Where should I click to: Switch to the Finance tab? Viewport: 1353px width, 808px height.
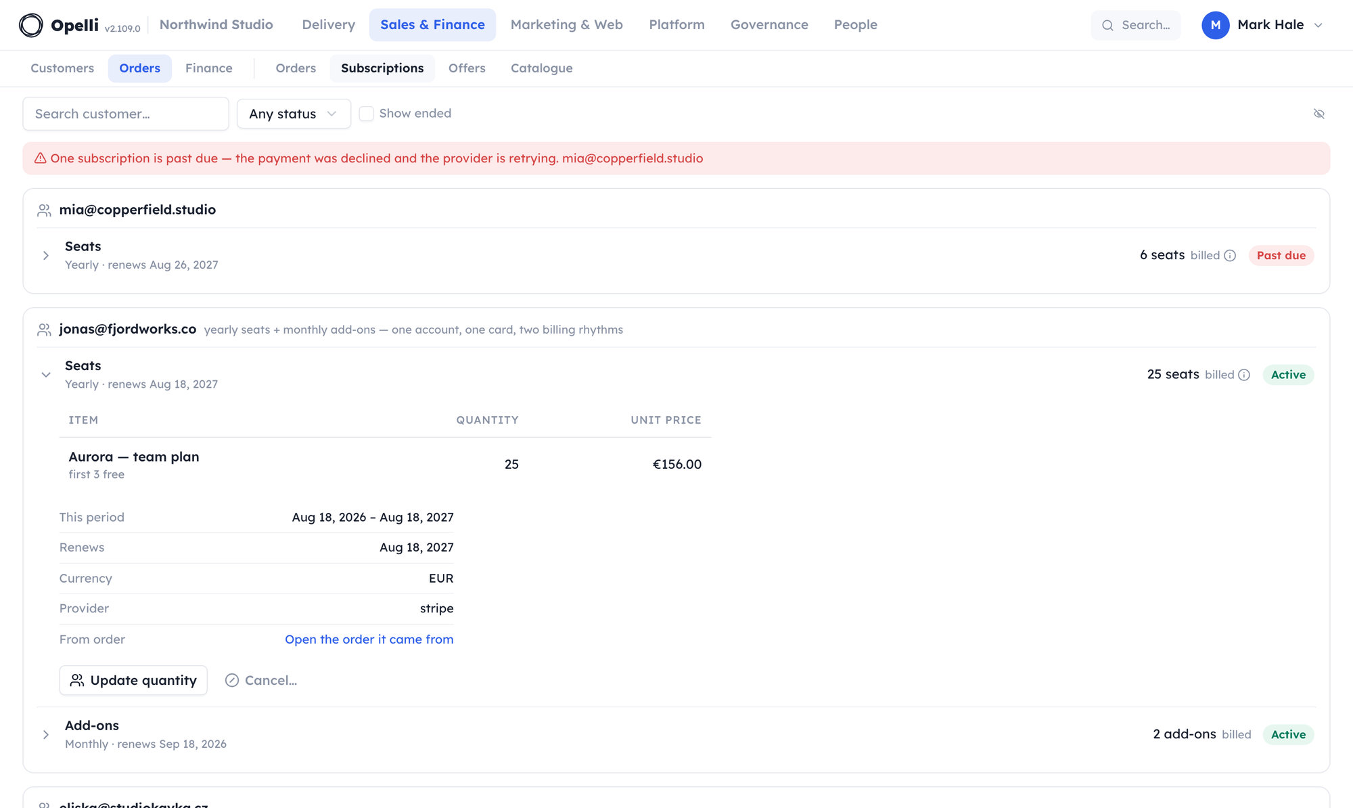pyautogui.click(x=208, y=68)
